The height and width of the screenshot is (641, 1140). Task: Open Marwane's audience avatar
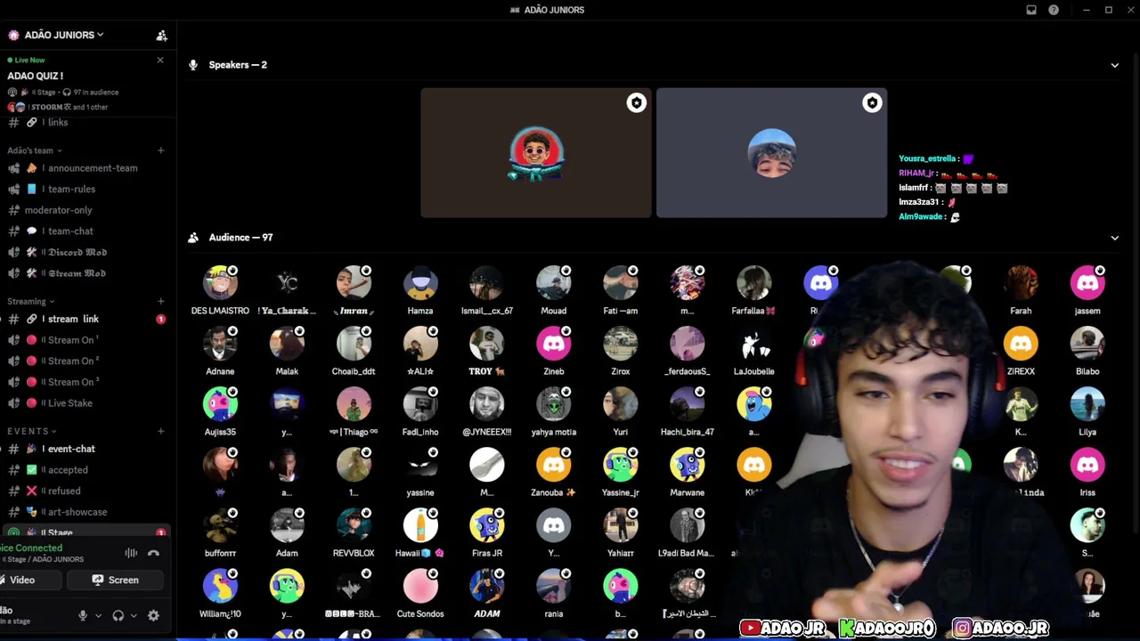tap(688, 465)
